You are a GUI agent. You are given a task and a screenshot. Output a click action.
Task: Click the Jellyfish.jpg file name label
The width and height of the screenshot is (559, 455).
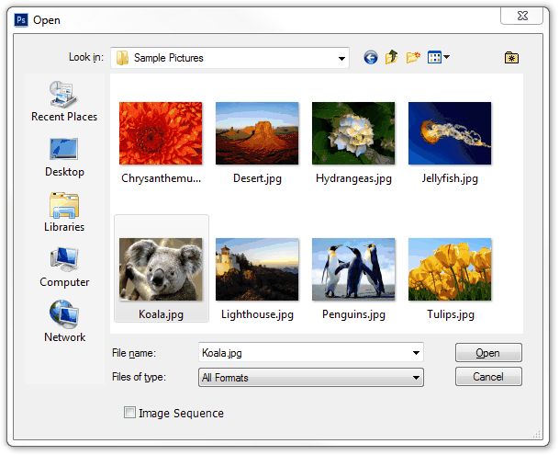pyautogui.click(x=450, y=178)
